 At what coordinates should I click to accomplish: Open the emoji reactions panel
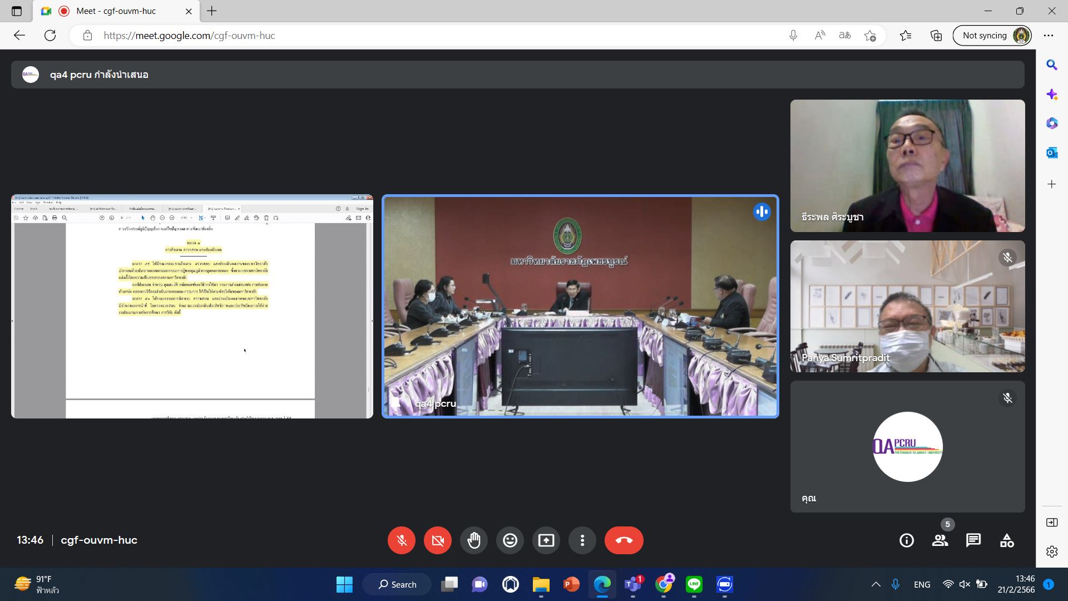coord(510,540)
